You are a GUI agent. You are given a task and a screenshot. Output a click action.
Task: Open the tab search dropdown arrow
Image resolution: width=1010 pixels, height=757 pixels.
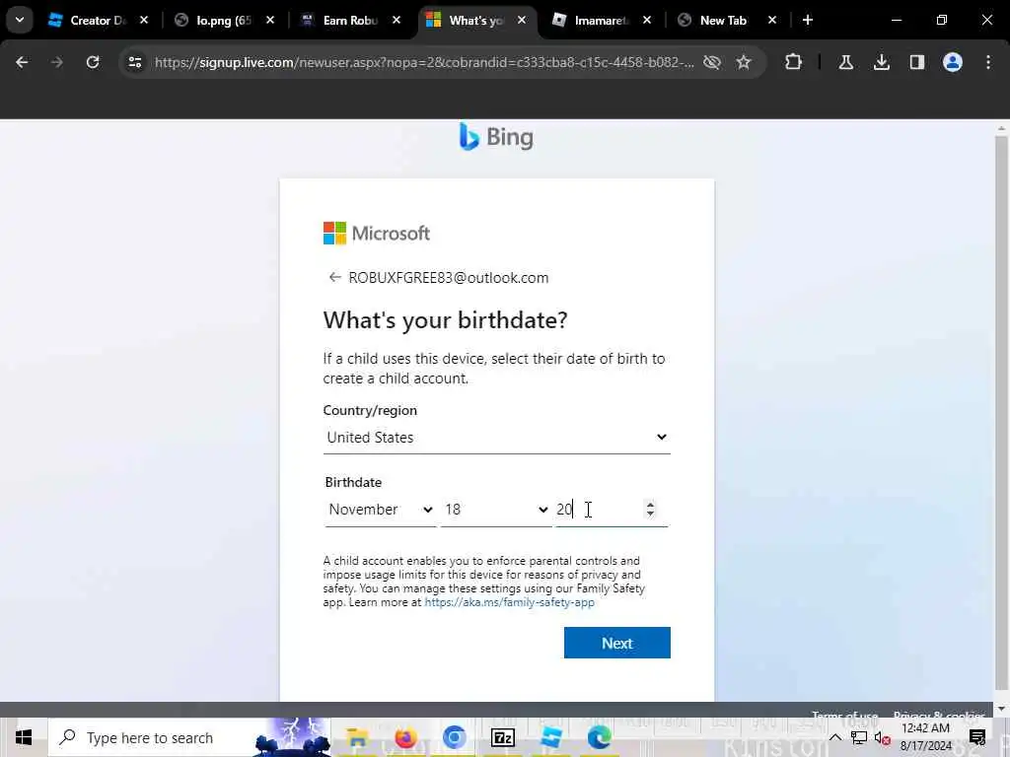[x=20, y=20]
